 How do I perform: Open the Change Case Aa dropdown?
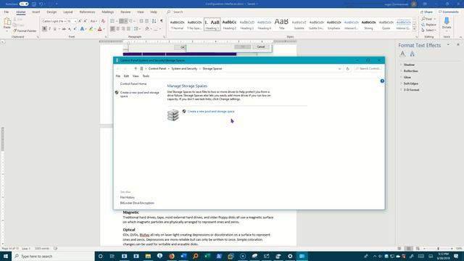[x=94, y=21]
